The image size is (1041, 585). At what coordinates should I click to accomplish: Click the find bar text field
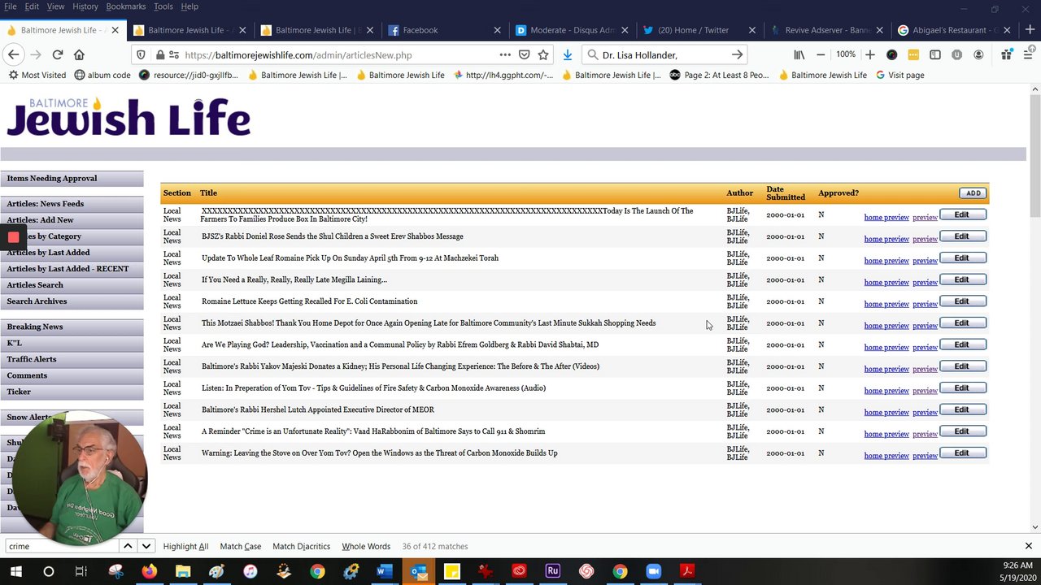coord(61,546)
